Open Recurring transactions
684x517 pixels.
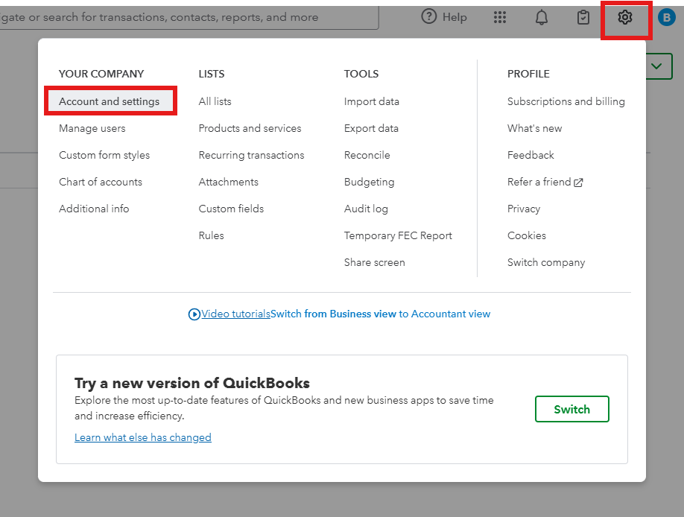click(x=251, y=155)
